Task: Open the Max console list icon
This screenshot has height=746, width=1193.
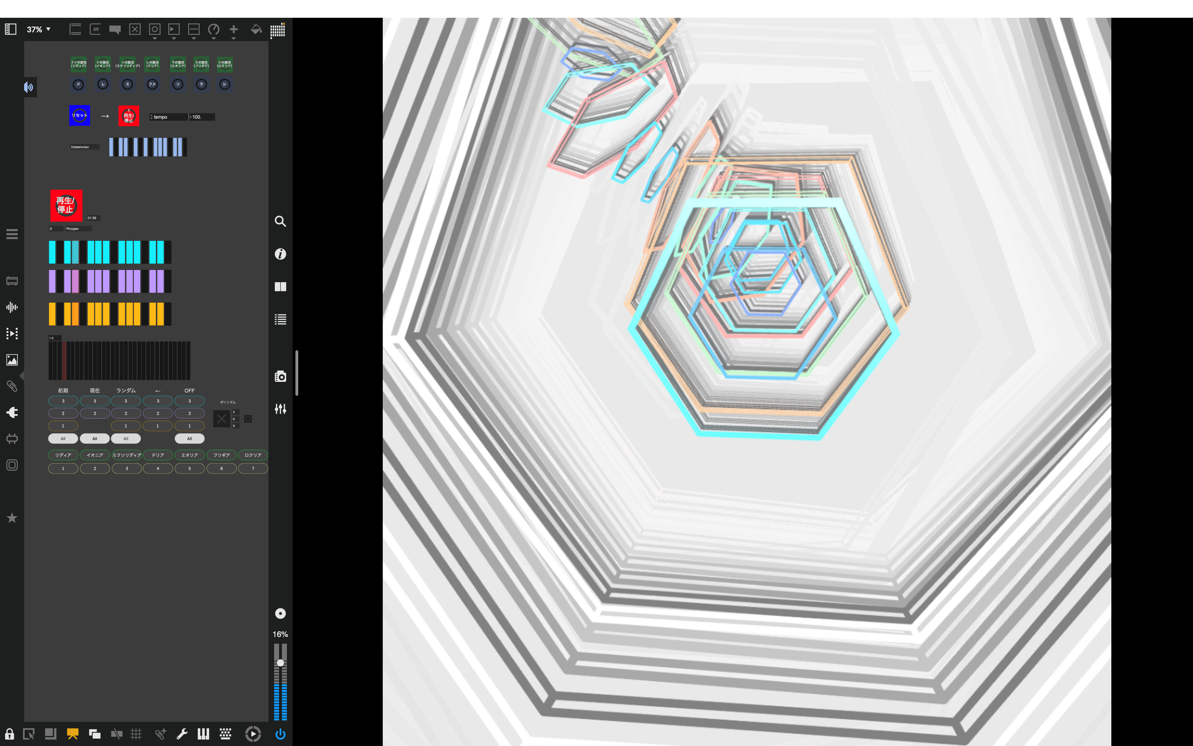Action: pyautogui.click(x=280, y=319)
